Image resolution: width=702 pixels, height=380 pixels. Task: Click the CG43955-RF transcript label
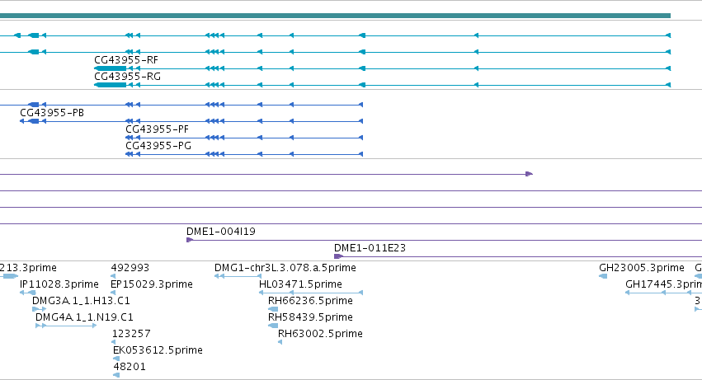click(x=126, y=60)
